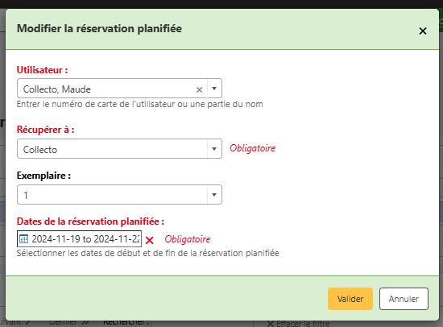This screenshot has height=327, width=443.
Task: Open the calendar icon in date field
Action: (23, 239)
